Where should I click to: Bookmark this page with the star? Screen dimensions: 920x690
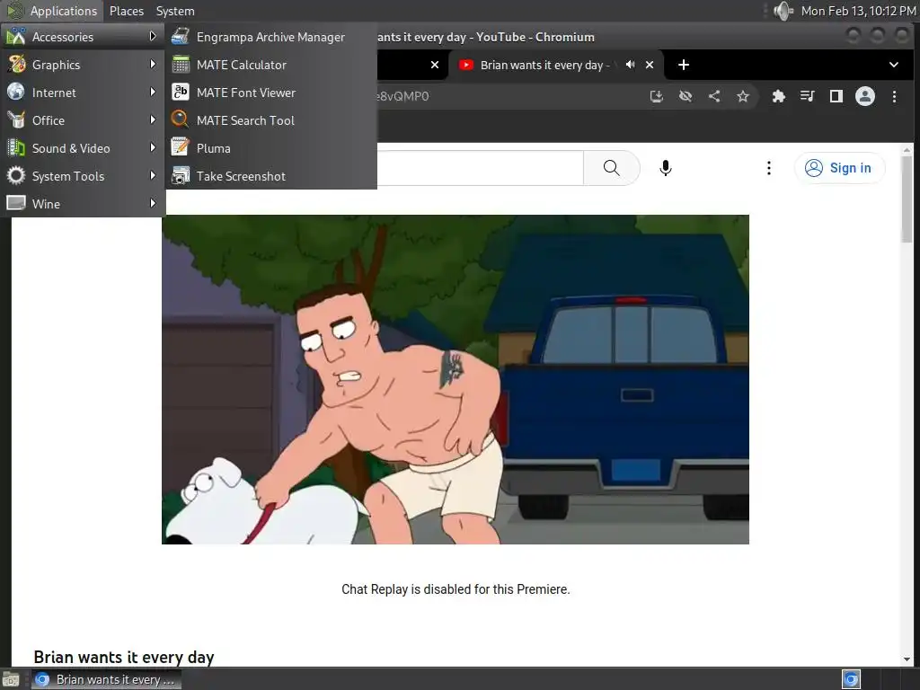click(743, 96)
